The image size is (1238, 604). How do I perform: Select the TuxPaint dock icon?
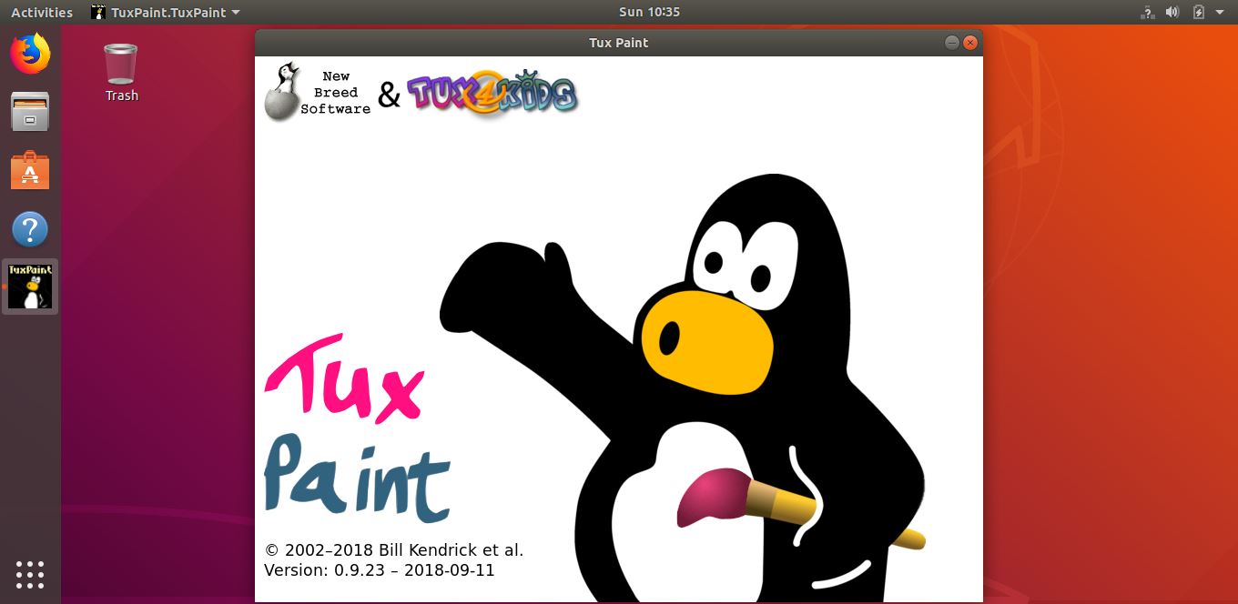pos(30,286)
